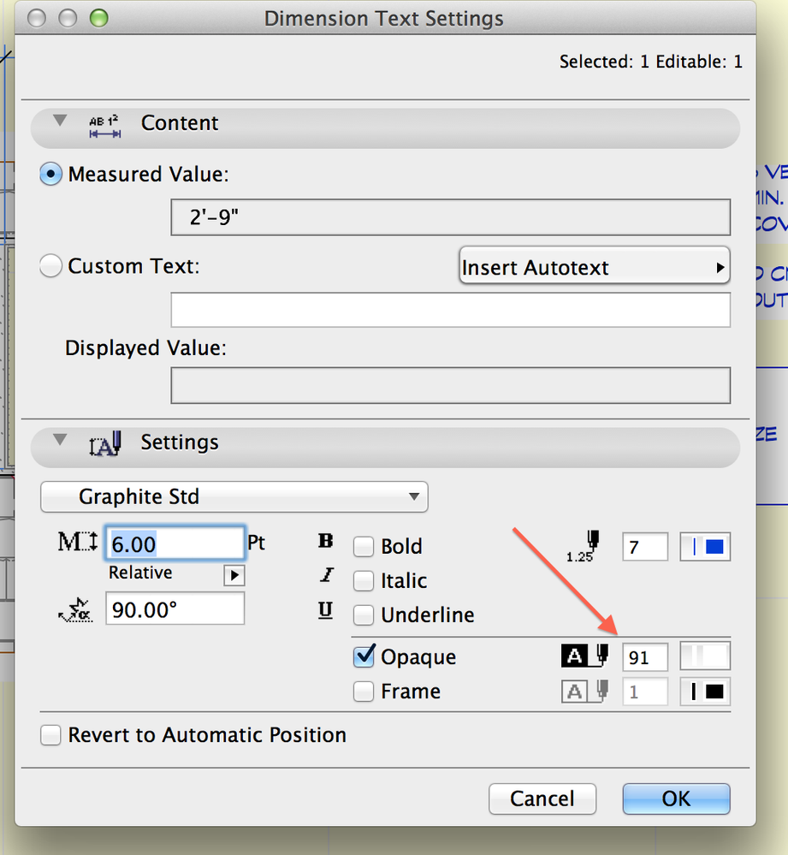Uncheck the Opaque checkbox
The width and height of the screenshot is (788, 855).
(364, 656)
